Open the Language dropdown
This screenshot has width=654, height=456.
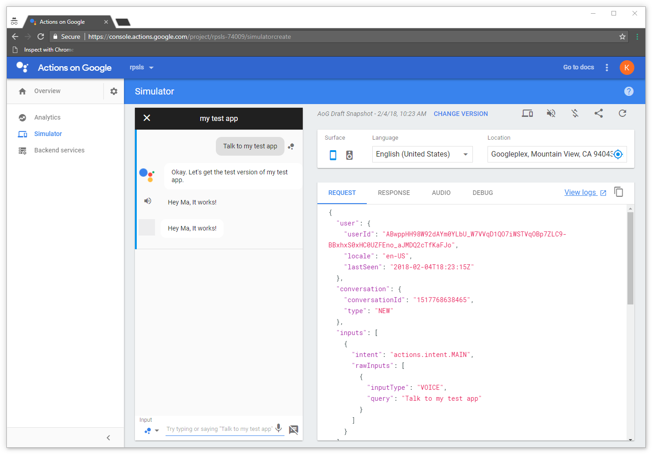pyautogui.click(x=422, y=154)
